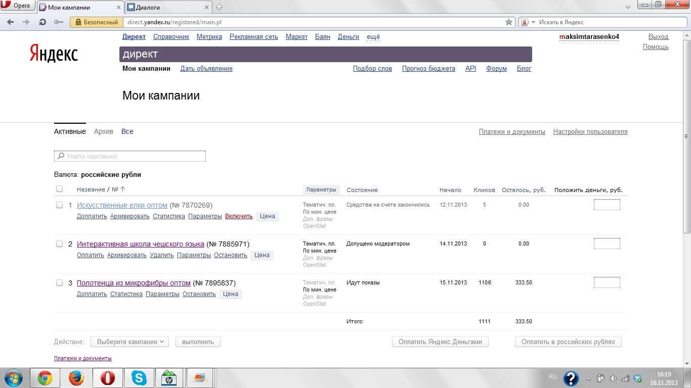691x388 pixels.
Task: Open the Opera menu button
Action: [17, 6]
